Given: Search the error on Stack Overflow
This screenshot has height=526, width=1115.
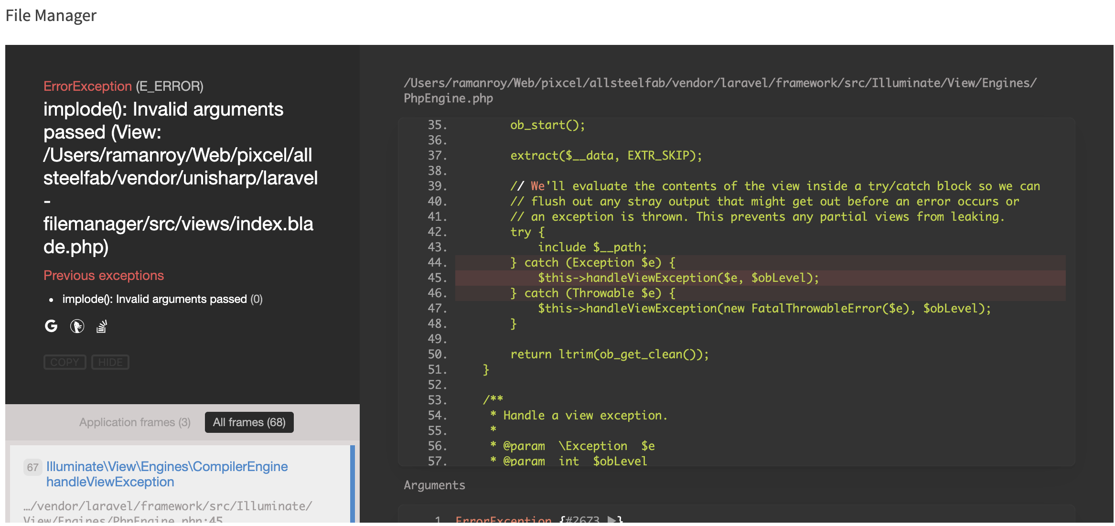Looking at the screenshot, I should (101, 326).
